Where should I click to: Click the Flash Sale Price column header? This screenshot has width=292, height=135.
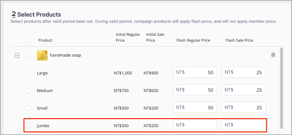(239, 40)
